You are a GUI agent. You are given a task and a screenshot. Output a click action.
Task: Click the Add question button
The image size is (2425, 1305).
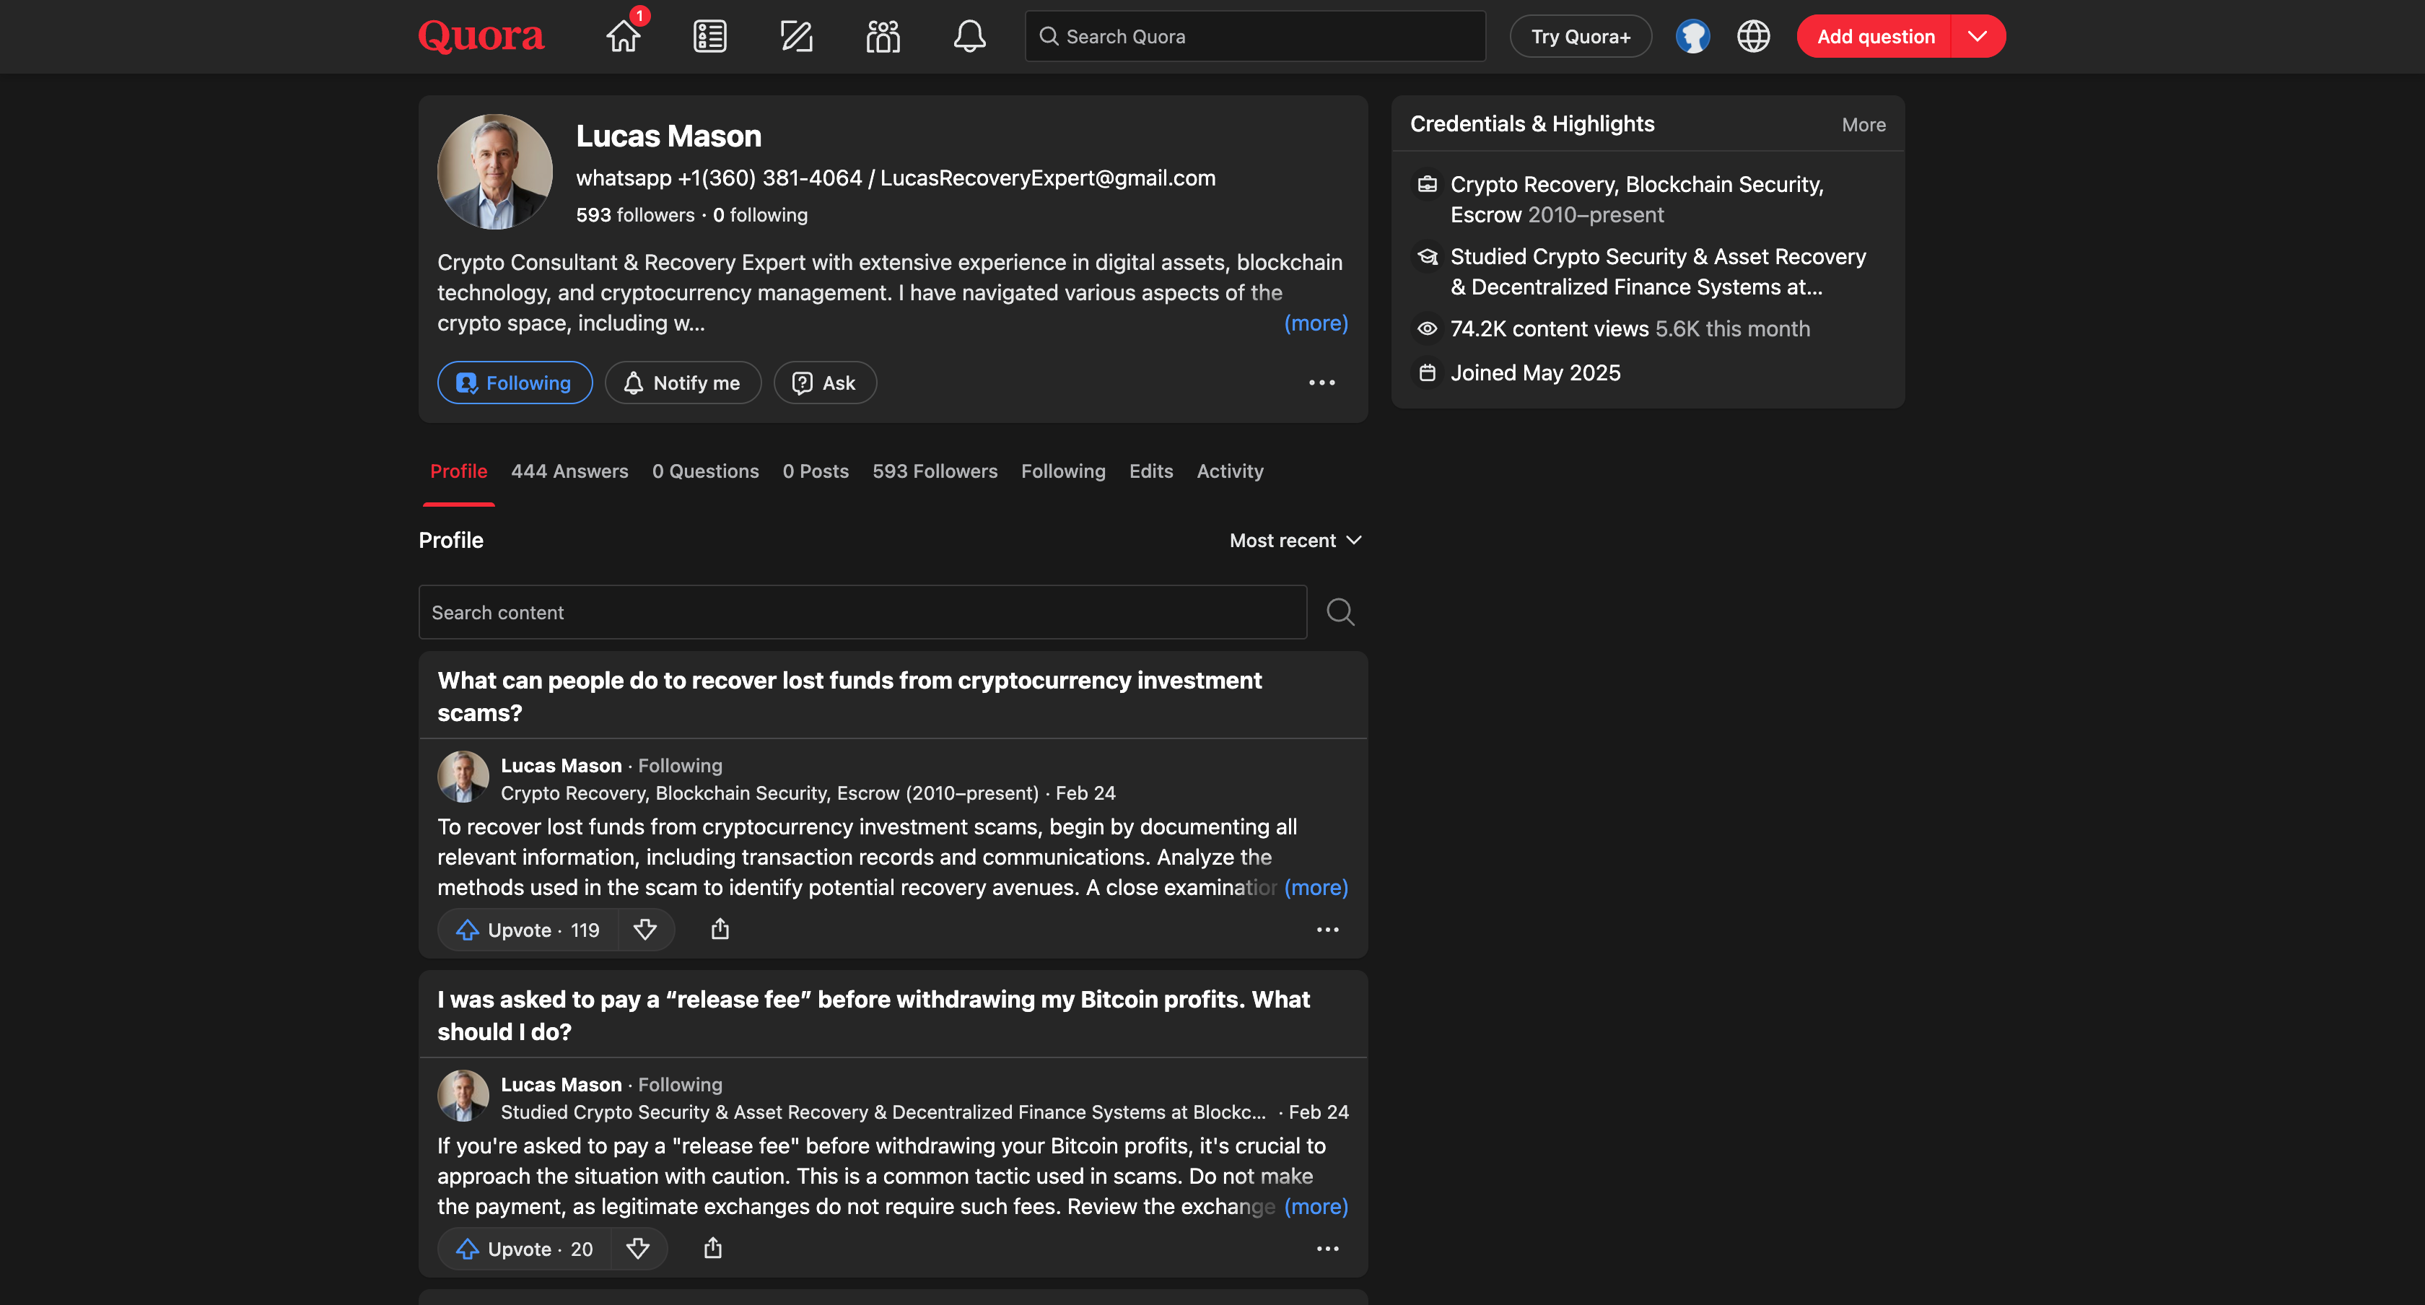point(1875,37)
